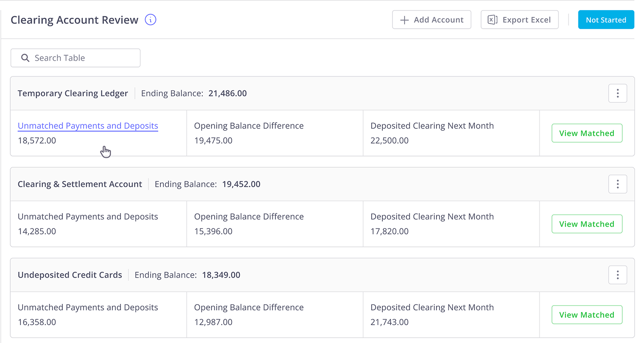Image resolution: width=638 pixels, height=343 pixels.
Task: Click the plus icon on Add Account
Action: tap(404, 20)
